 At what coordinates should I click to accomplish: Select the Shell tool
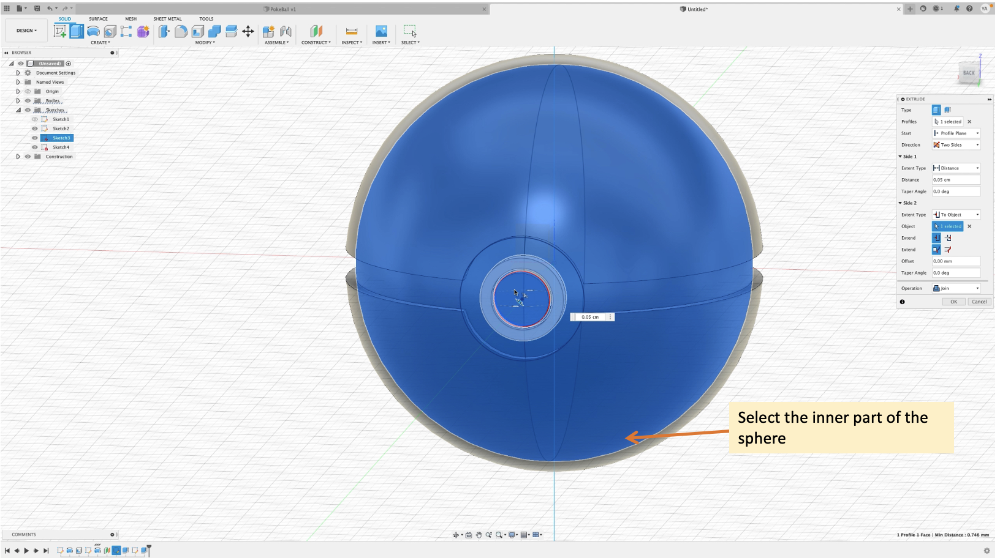click(197, 31)
